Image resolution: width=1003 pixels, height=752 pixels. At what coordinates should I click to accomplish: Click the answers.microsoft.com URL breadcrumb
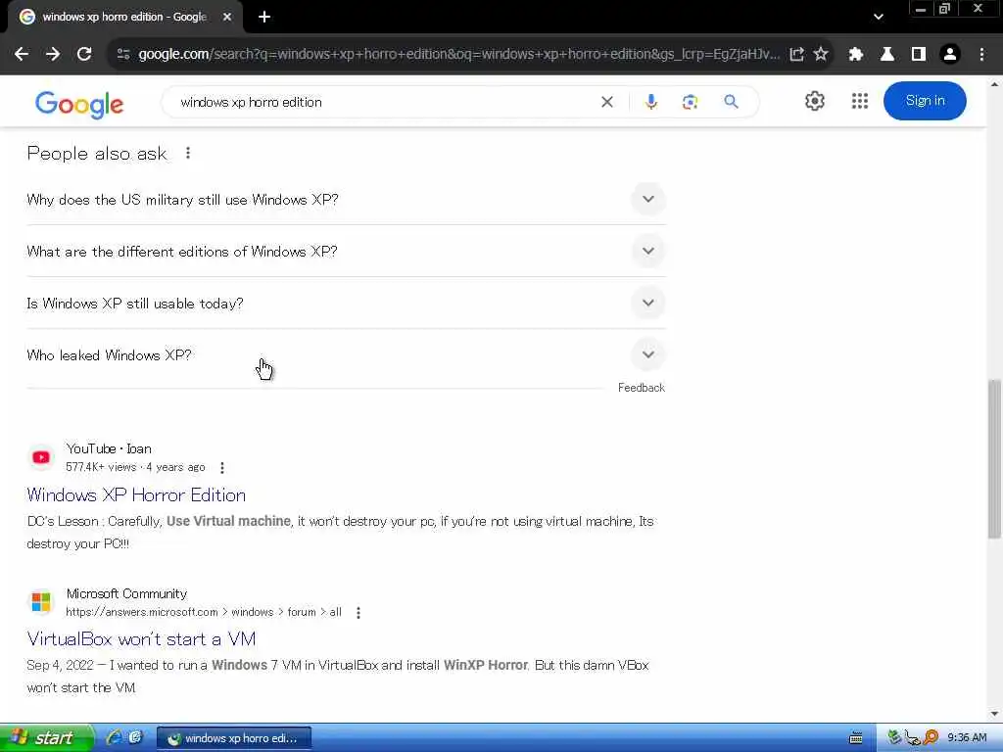[204, 612]
